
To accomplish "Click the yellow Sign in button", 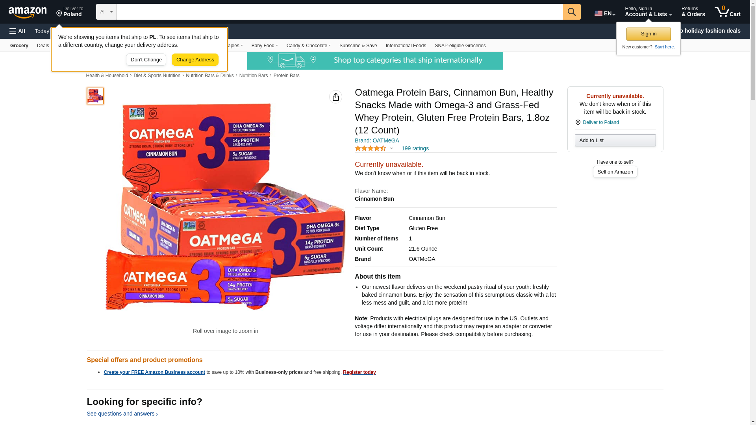I will coord(649,34).
